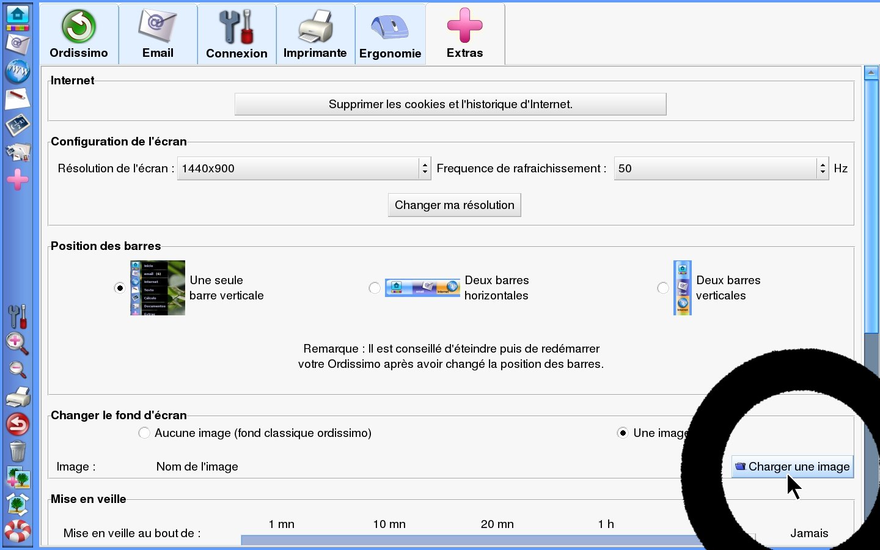Switch to the Ordissimo tab
This screenshot has width=880, height=550.
point(79,34)
